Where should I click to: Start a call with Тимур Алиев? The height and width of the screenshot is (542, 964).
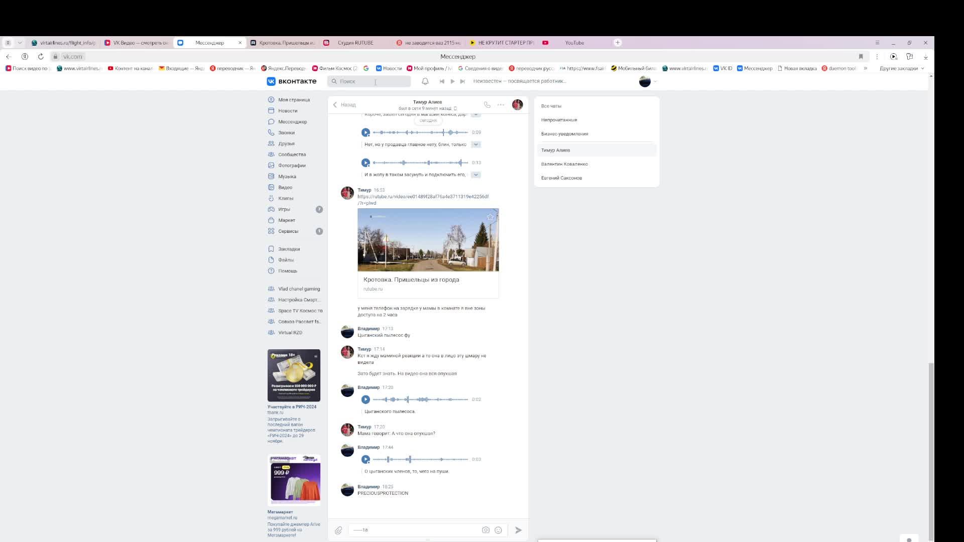click(x=487, y=105)
